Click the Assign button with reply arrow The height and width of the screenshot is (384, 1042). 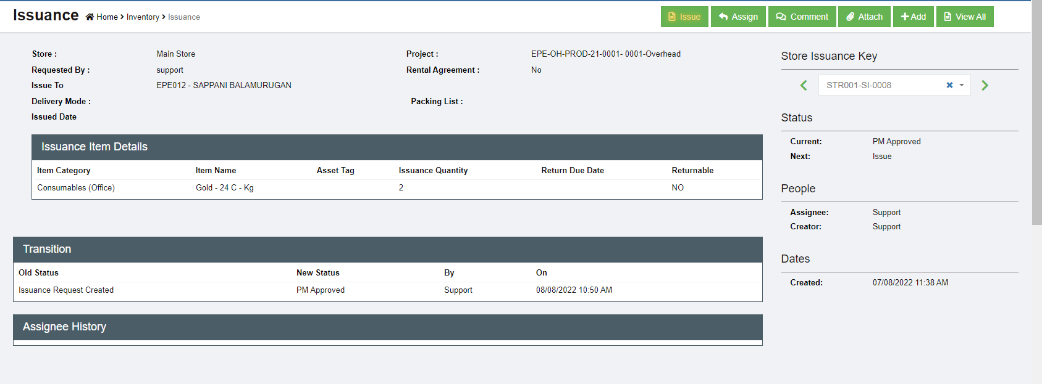[738, 17]
